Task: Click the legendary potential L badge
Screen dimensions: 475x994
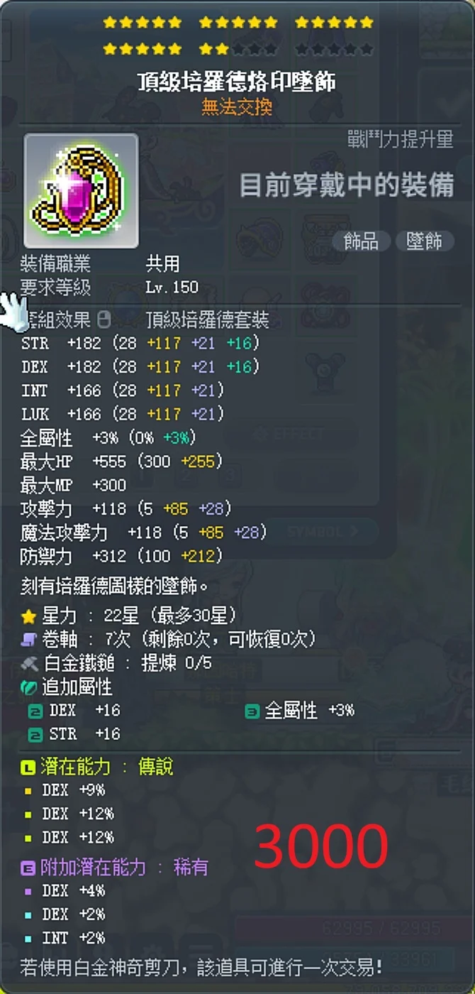Action: (x=28, y=767)
